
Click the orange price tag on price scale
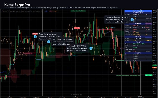pos(155,68)
